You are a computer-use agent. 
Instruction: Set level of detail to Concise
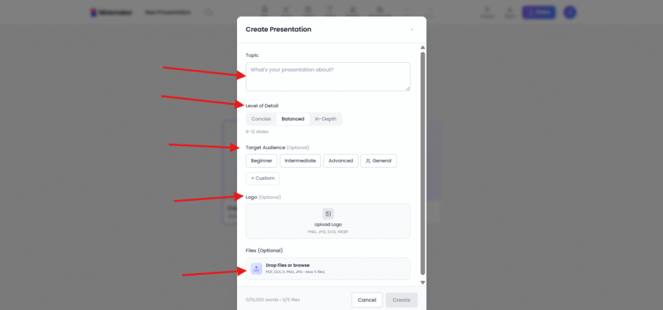[x=261, y=119]
